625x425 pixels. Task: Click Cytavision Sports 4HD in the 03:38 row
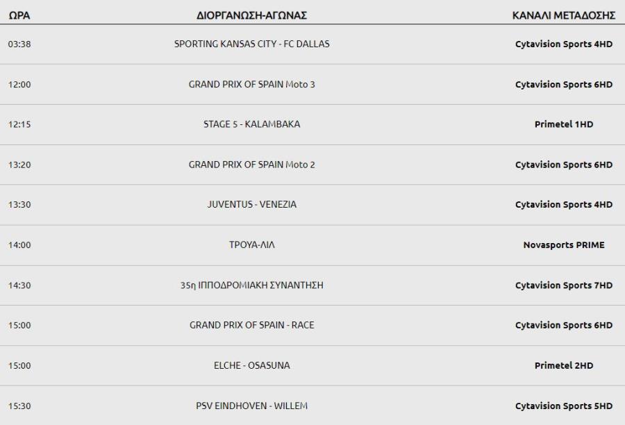564,44
